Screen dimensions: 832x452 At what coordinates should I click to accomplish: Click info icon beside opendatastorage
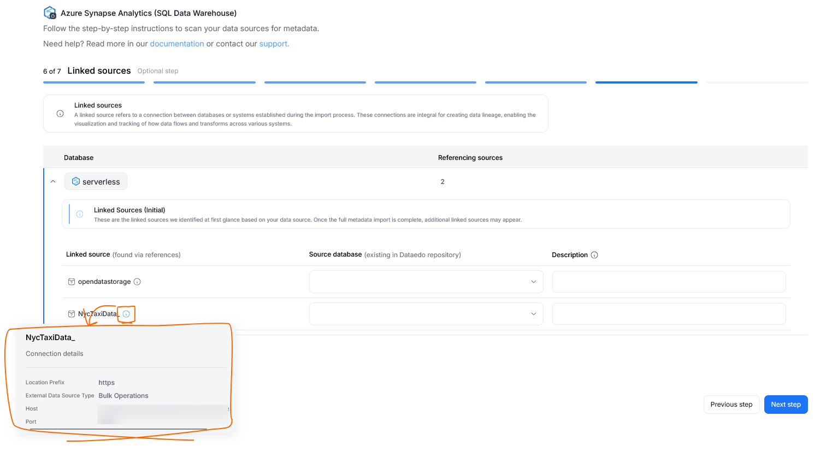(x=137, y=282)
